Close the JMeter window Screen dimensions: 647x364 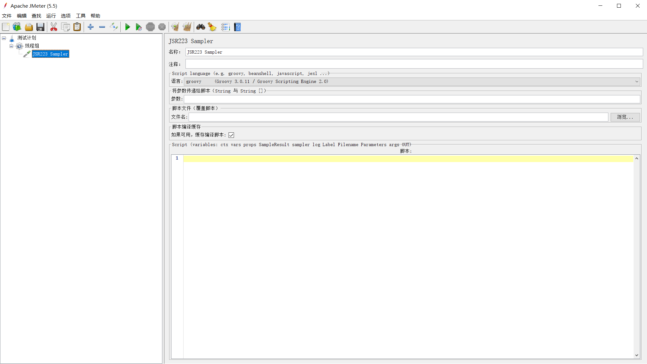click(638, 6)
